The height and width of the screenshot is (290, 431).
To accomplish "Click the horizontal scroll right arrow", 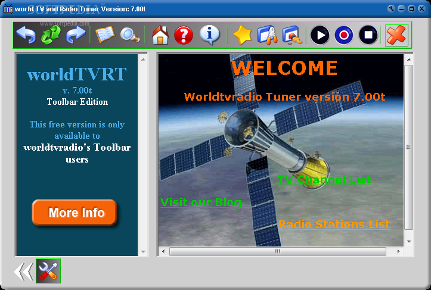I will pyautogui.click(x=398, y=251).
